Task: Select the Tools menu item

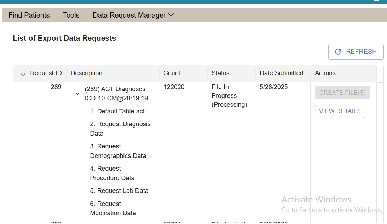Action: [x=71, y=15]
